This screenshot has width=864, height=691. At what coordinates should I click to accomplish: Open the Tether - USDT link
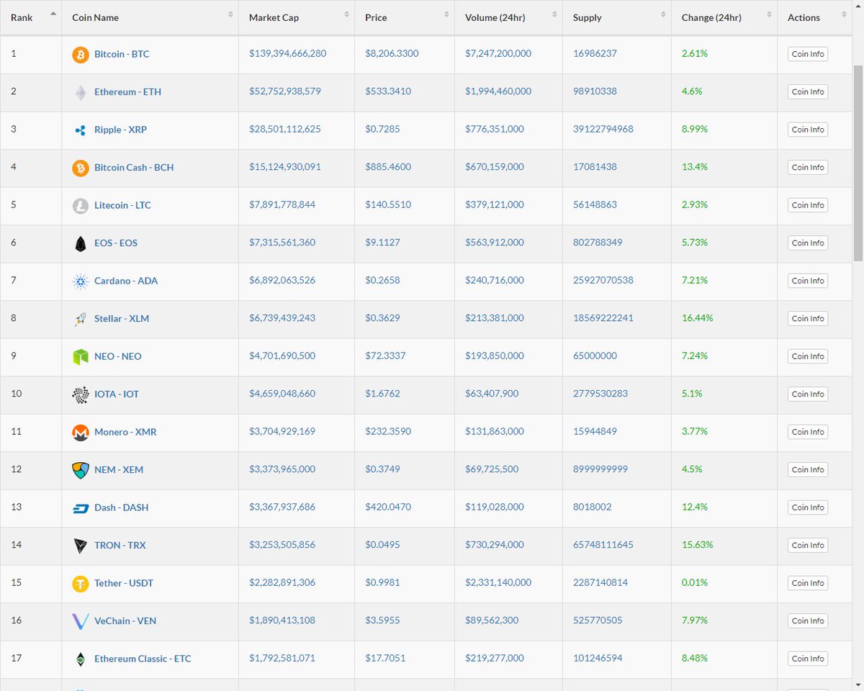(124, 584)
